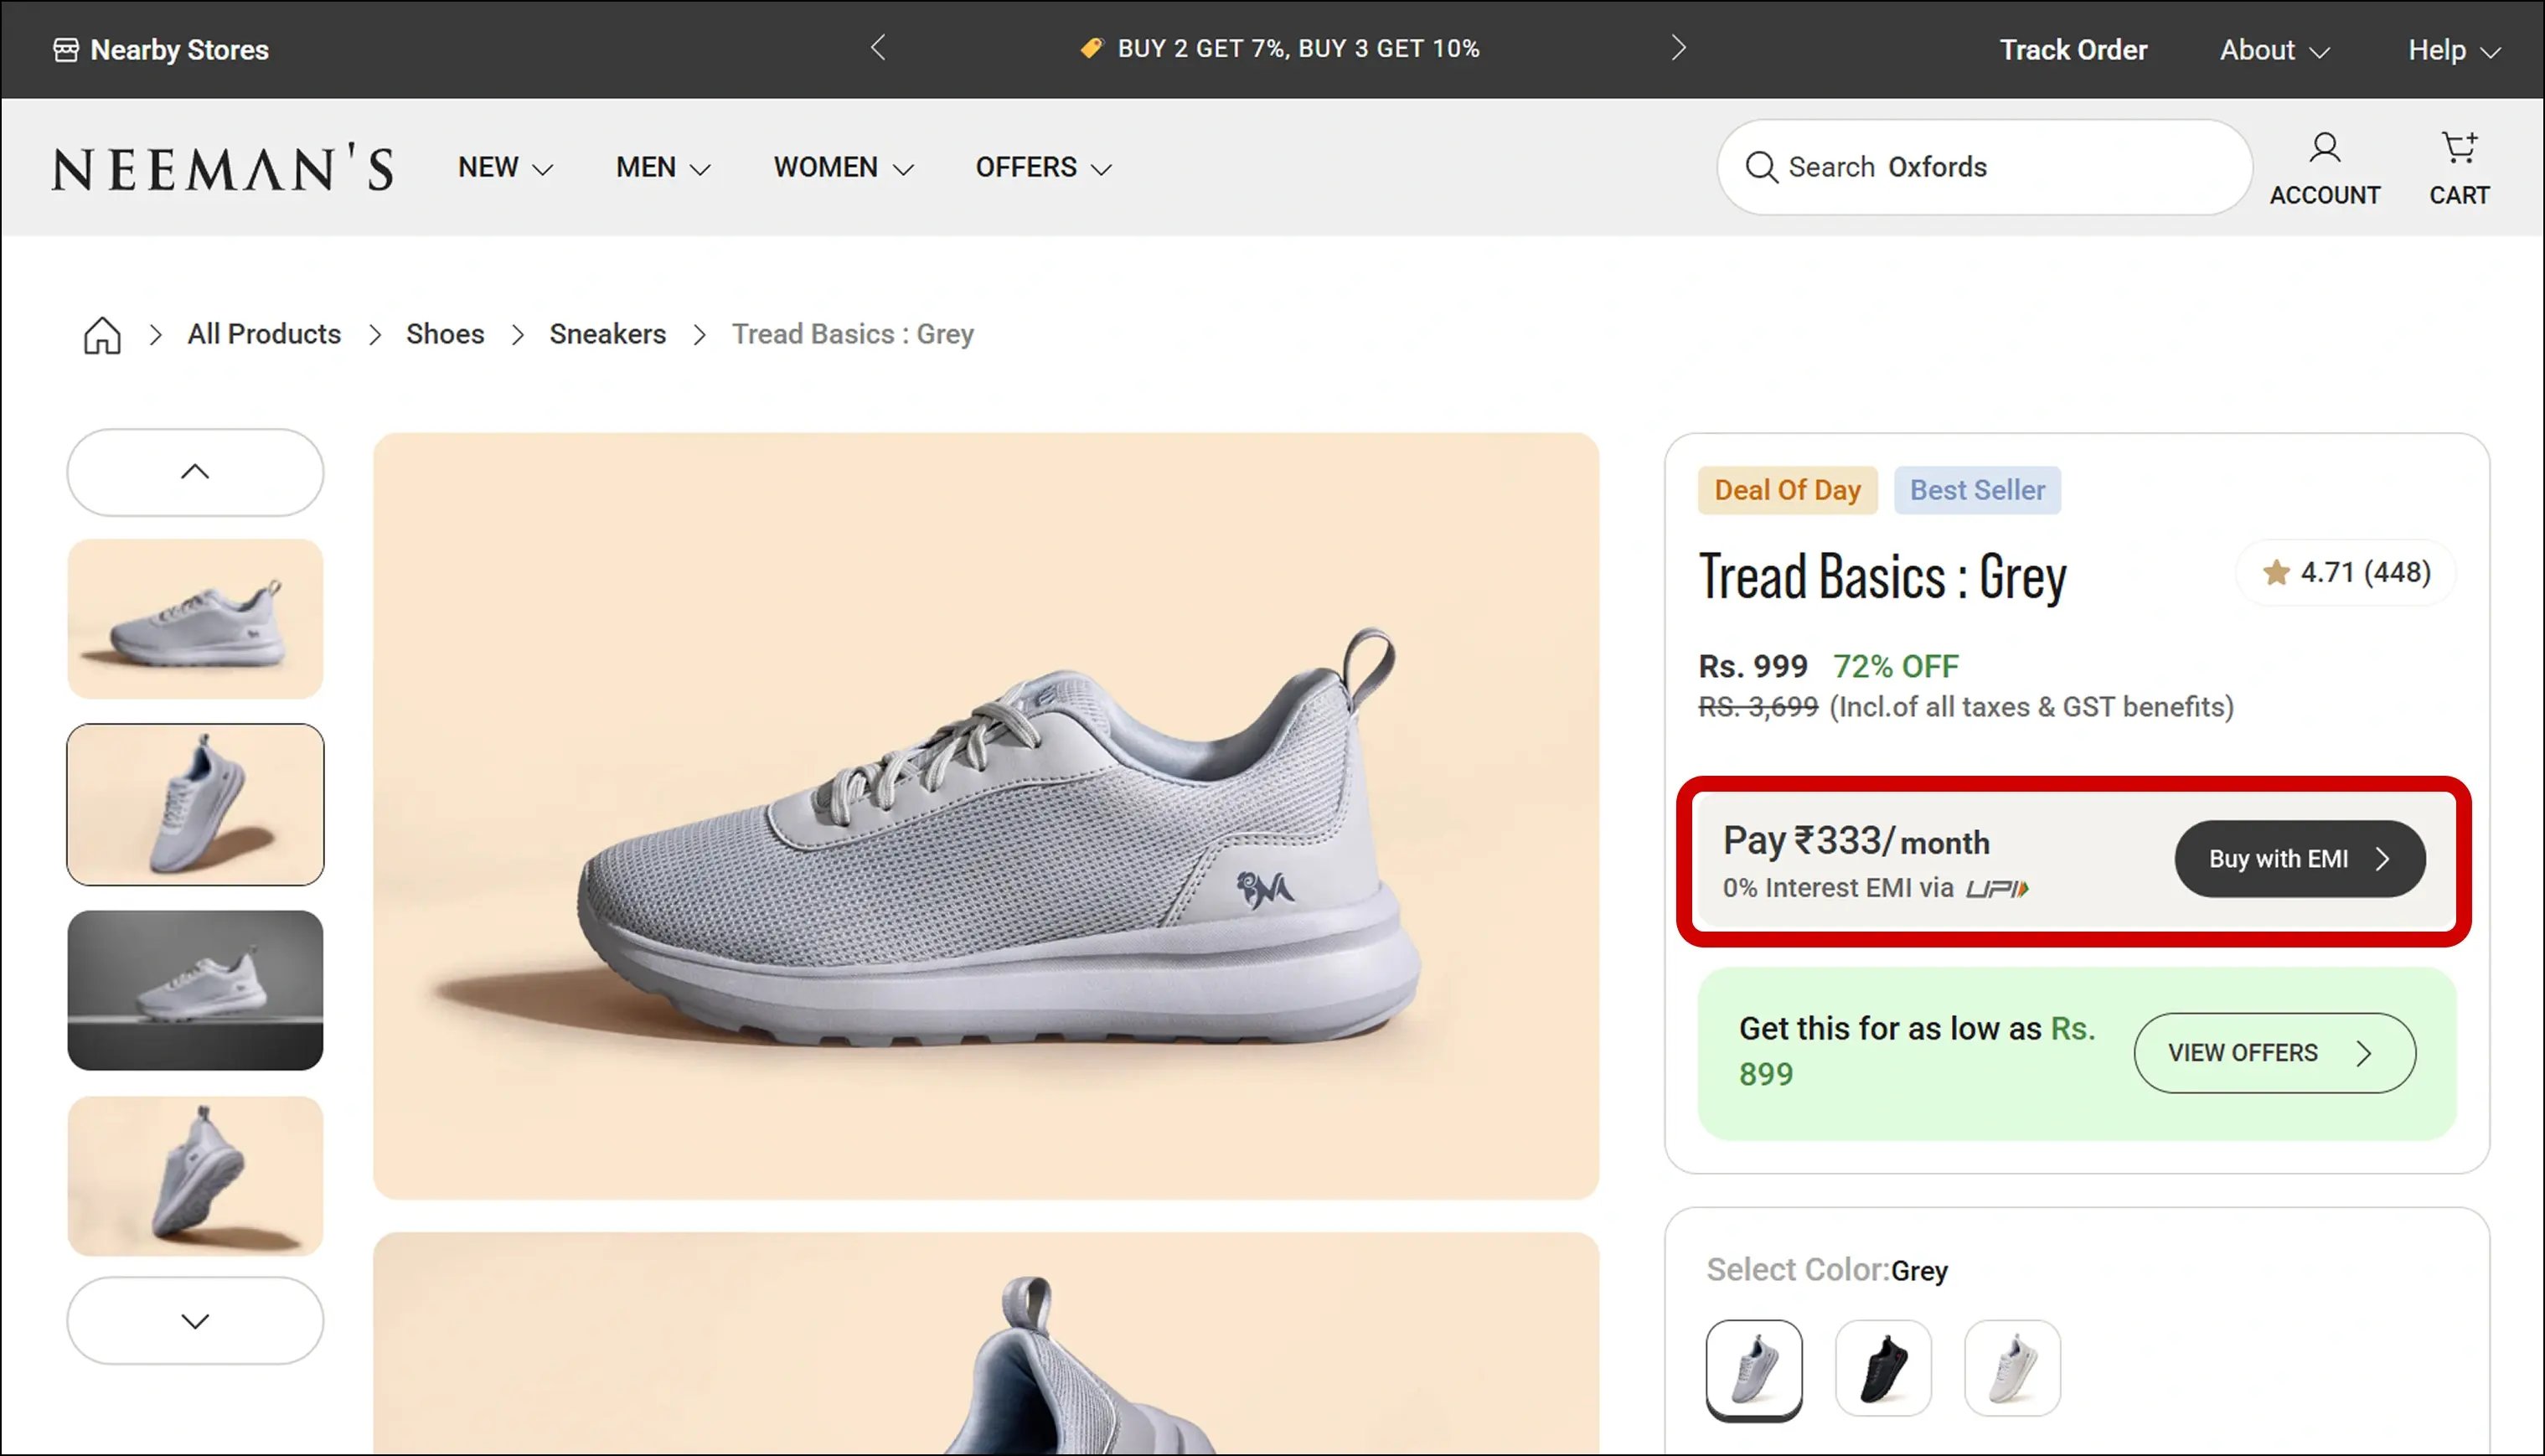The height and width of the screenshot is (1456, 2545).
Task: Show previous promo banner with left arrow
Action: coord(878,48)
